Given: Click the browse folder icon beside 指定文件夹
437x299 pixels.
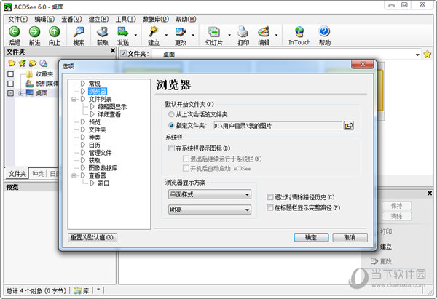Looking at the screenshot, I should click(349, 126).
